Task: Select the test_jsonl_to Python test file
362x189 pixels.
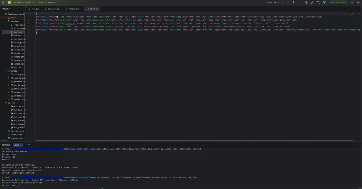Action: [18, 117]
